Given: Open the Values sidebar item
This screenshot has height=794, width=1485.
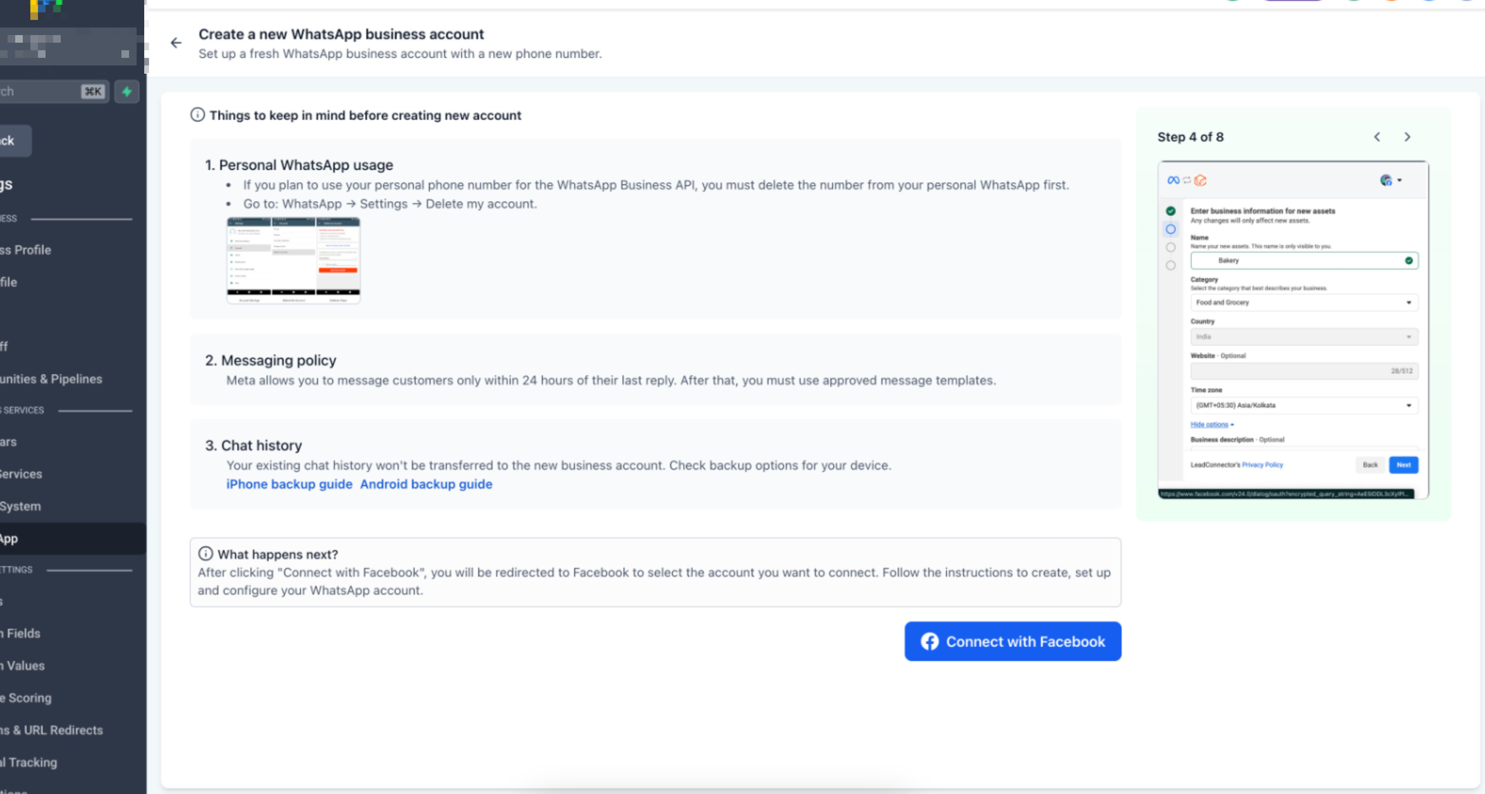Looking at the screenshot, I should click(22, 665).
